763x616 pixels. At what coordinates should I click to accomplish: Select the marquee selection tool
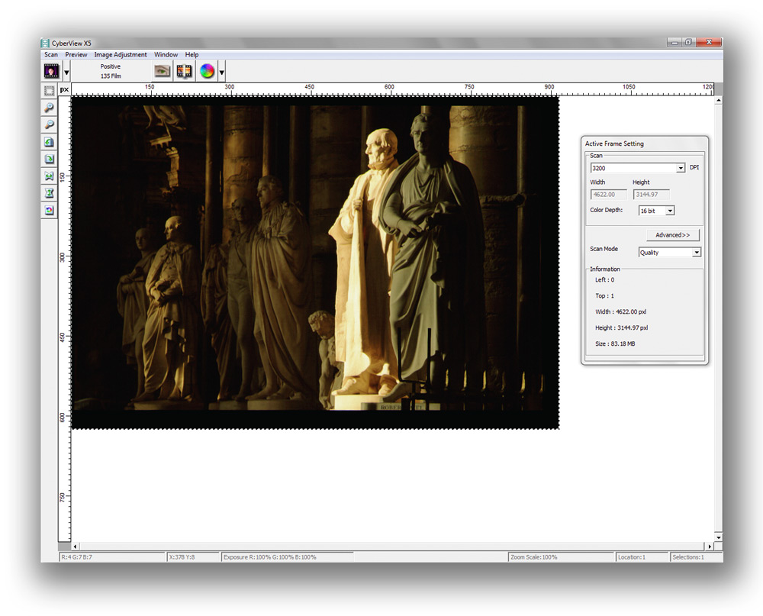pos(49,91)
